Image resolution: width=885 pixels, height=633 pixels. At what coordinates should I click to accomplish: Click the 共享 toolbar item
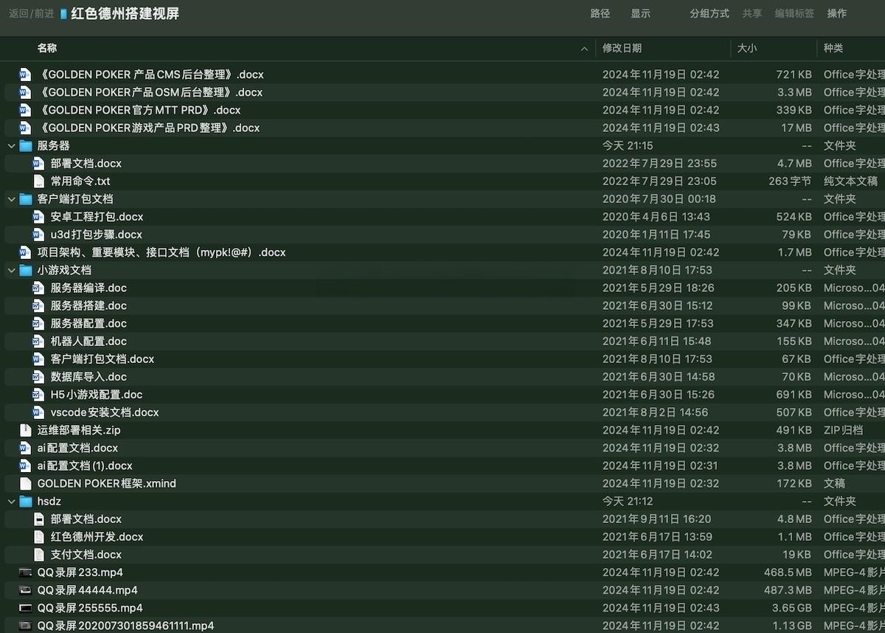click(x=752, y=13)
